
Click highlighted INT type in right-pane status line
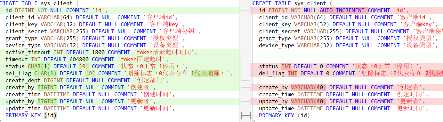coord(286,66)
